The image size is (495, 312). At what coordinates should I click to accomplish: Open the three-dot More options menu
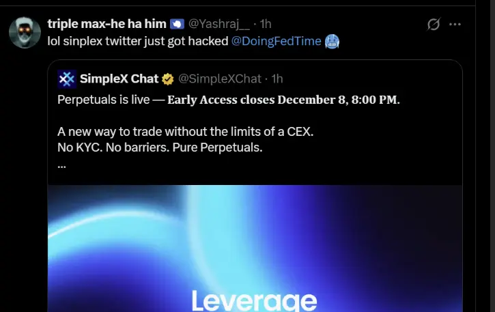pos(455,25)
